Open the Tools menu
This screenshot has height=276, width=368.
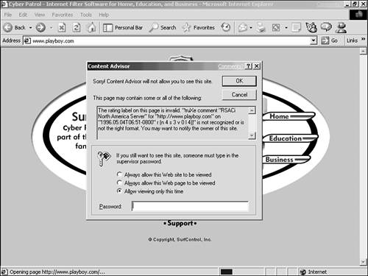tap(86, 15)
